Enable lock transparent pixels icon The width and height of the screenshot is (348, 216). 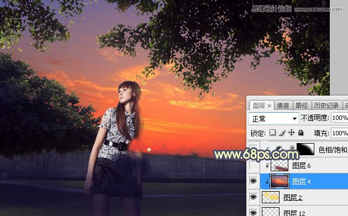click(272, 133)
